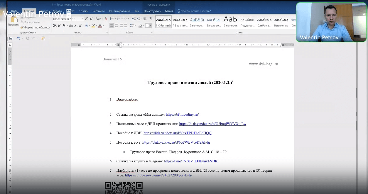Open the Рассылки ribbon tab
Image resolution: width=368 pixels, height=194 pixels.
click(x=99, y=11)
